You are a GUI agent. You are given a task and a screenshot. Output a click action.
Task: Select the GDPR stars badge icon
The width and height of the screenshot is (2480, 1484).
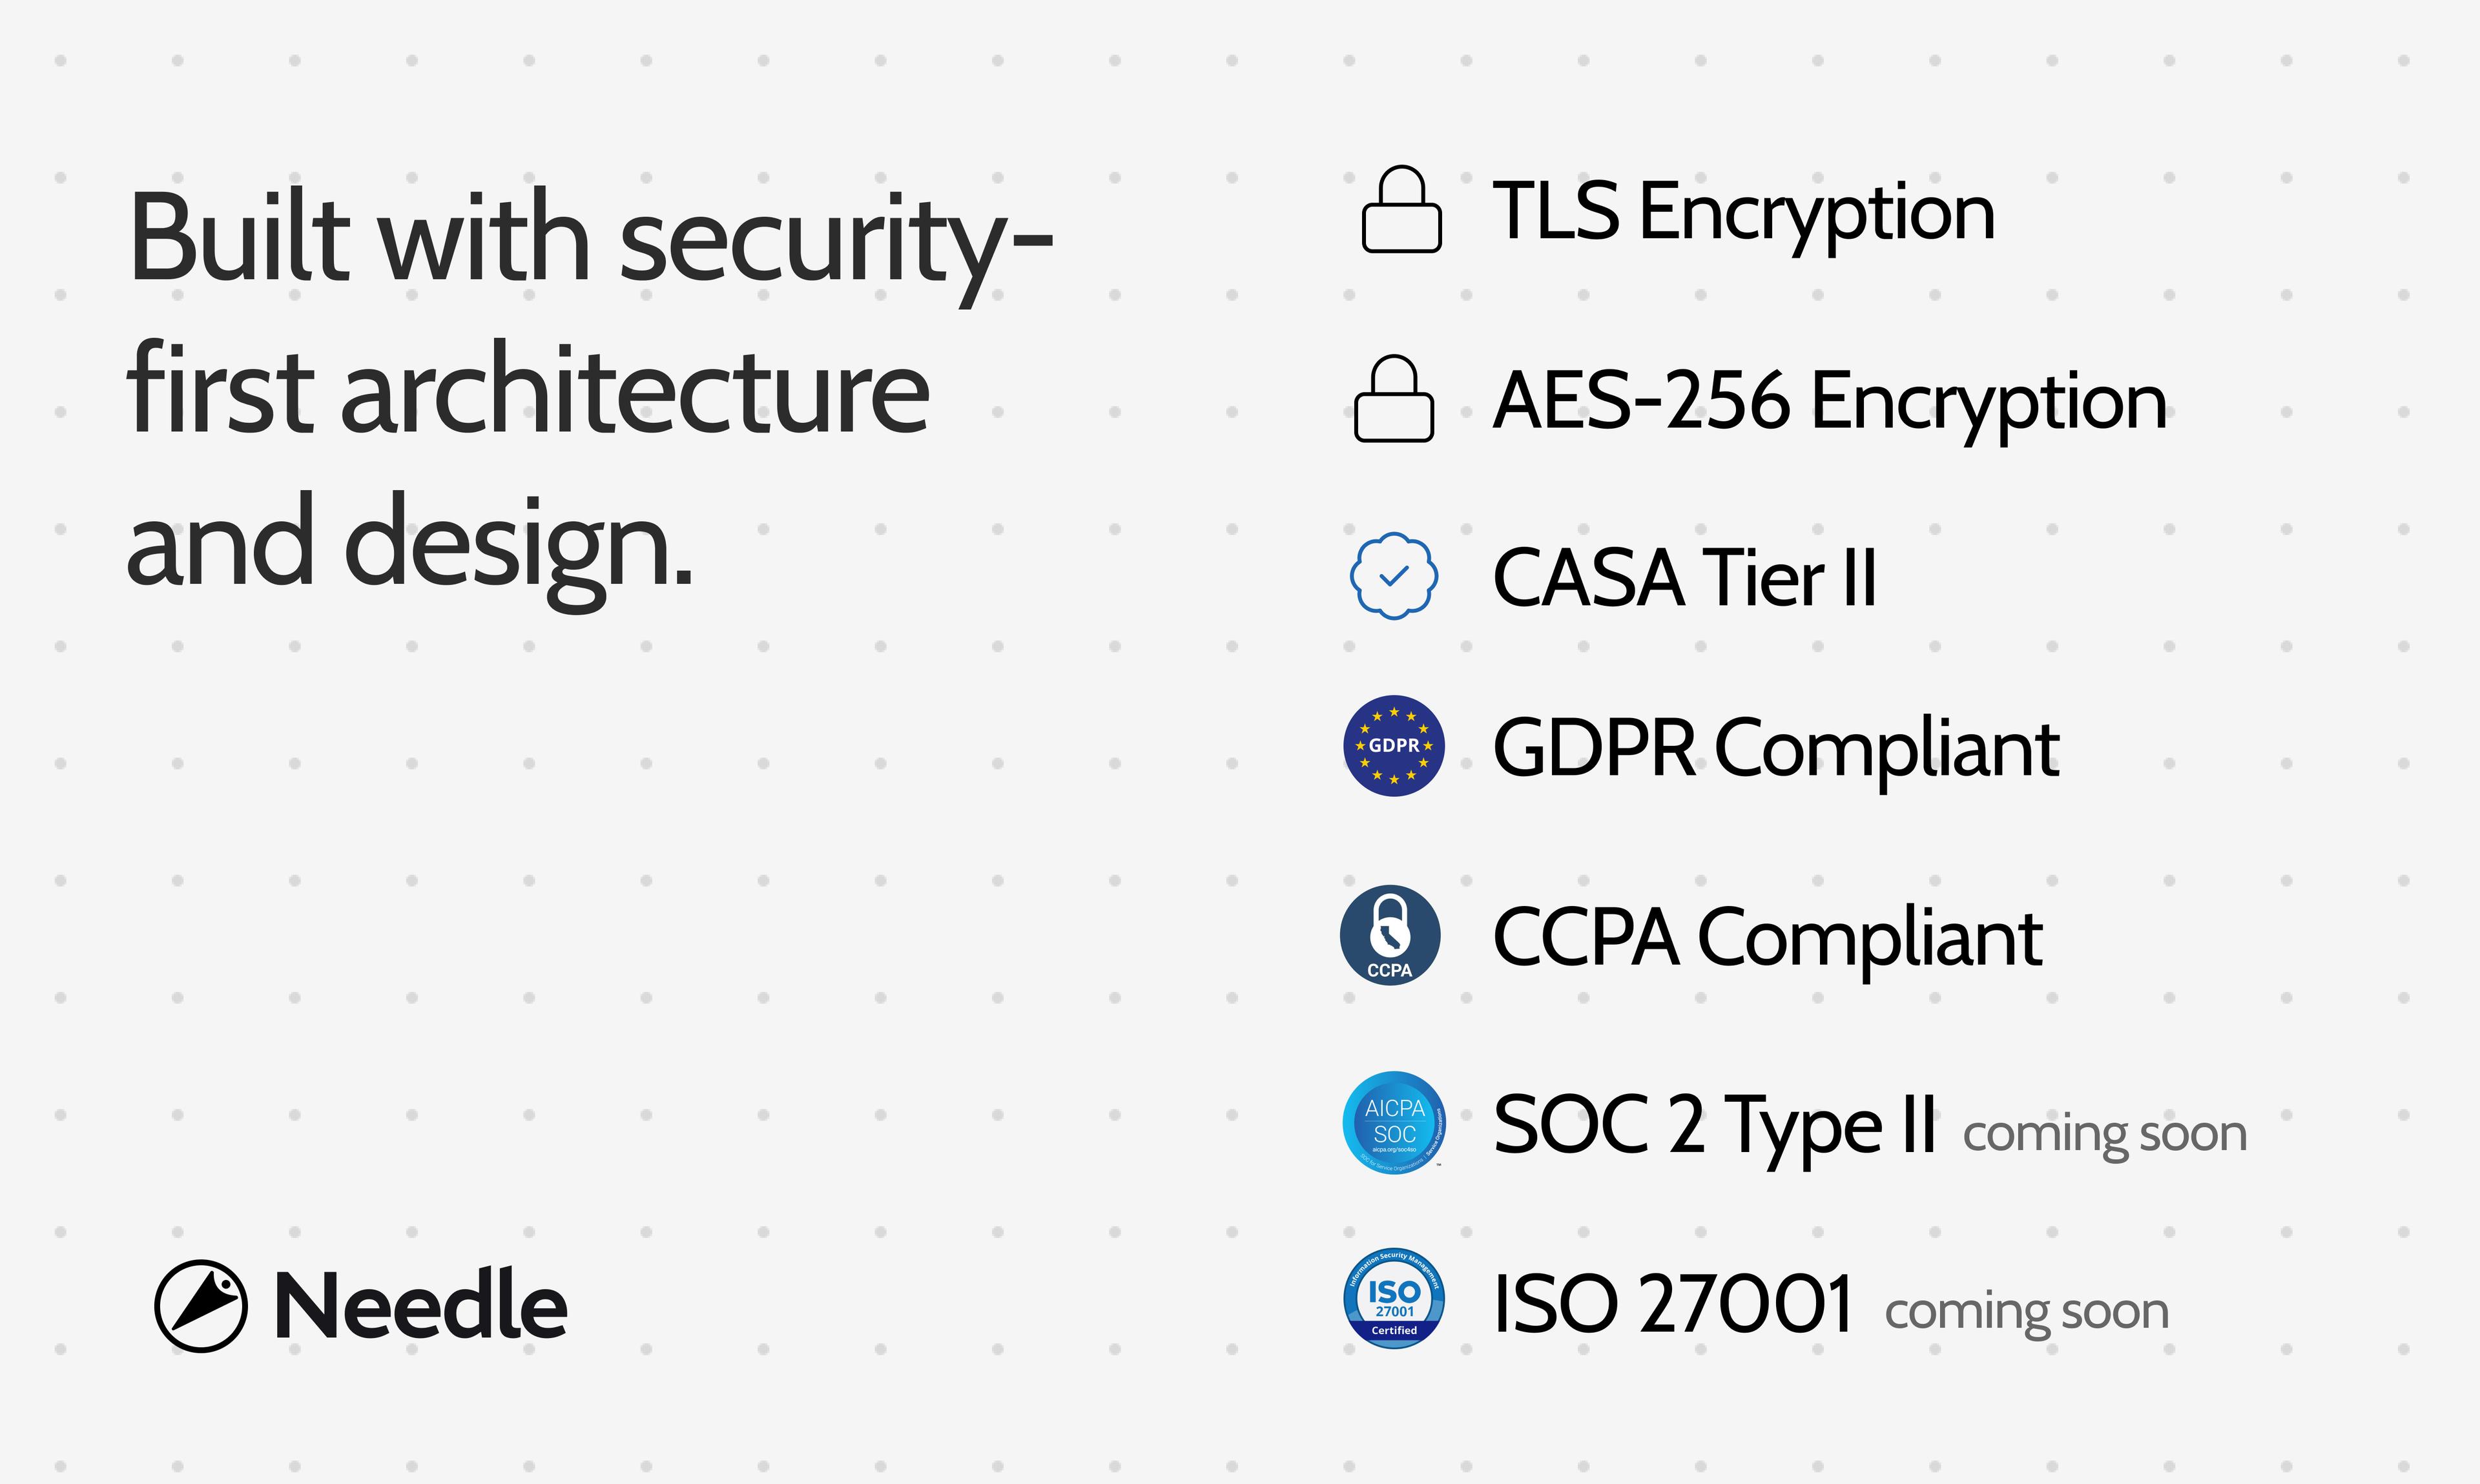pyautogui.click(x=1394, y=746)
